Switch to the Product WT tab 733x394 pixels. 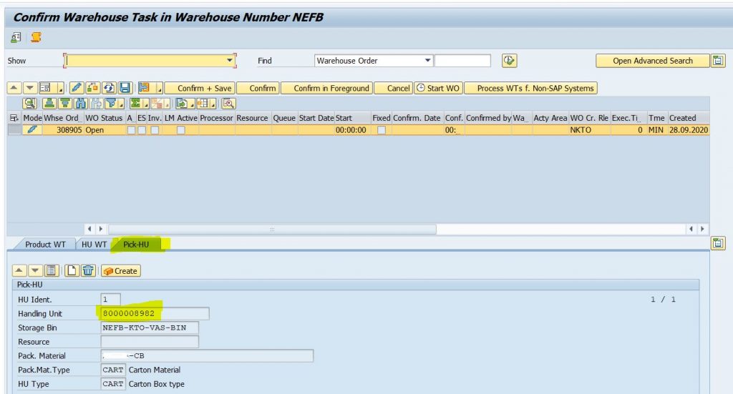(x=45, y=244)
